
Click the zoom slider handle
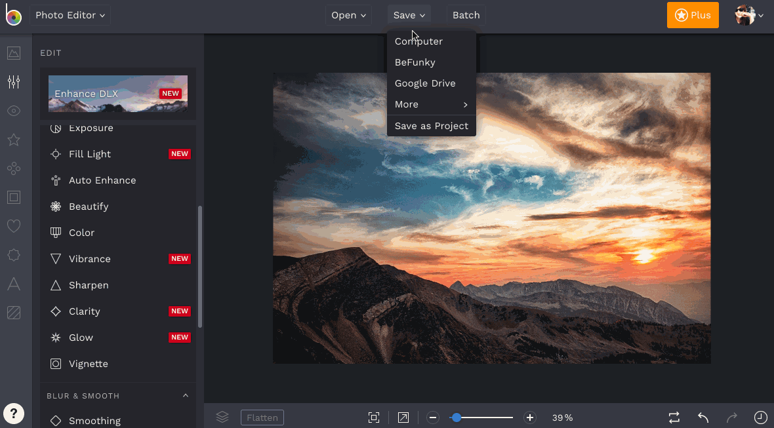pos(457,418)
